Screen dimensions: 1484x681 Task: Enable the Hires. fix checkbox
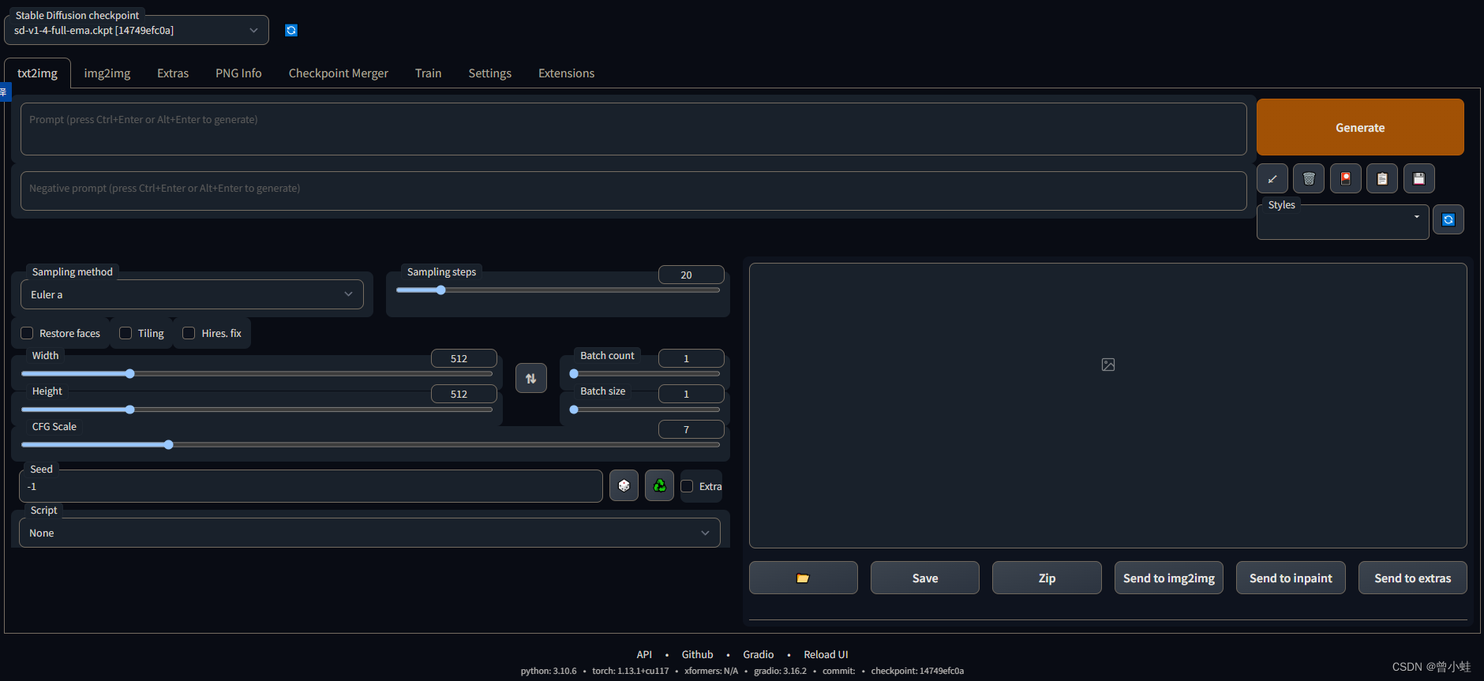pos(189,333)
